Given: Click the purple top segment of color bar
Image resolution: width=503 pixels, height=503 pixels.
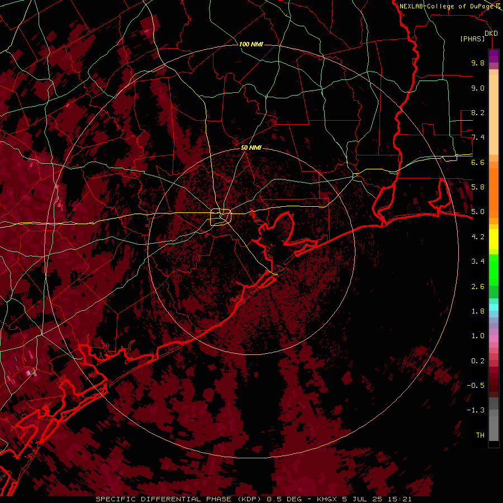Looking at the screenshot, I should [493, 56].
